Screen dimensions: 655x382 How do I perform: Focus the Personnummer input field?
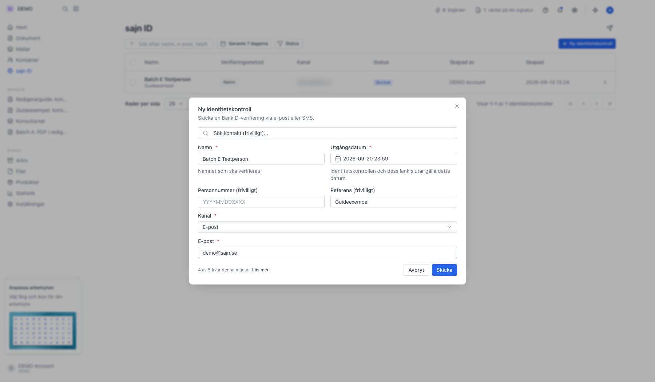tap(261, 202)
